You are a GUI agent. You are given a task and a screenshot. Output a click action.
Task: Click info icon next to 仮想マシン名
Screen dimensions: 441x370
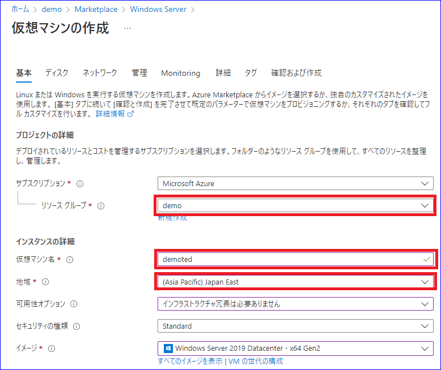70,260
